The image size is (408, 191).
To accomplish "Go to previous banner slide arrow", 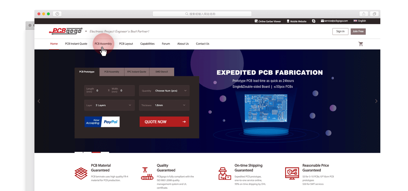I will (39, 101).
